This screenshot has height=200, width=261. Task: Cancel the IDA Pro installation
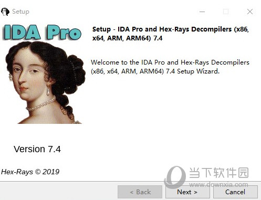(x=235, y=192)
